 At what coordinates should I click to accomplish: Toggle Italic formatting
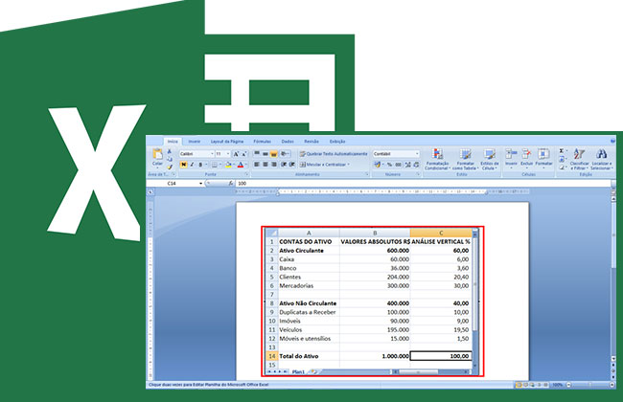[x=192, y=165]
